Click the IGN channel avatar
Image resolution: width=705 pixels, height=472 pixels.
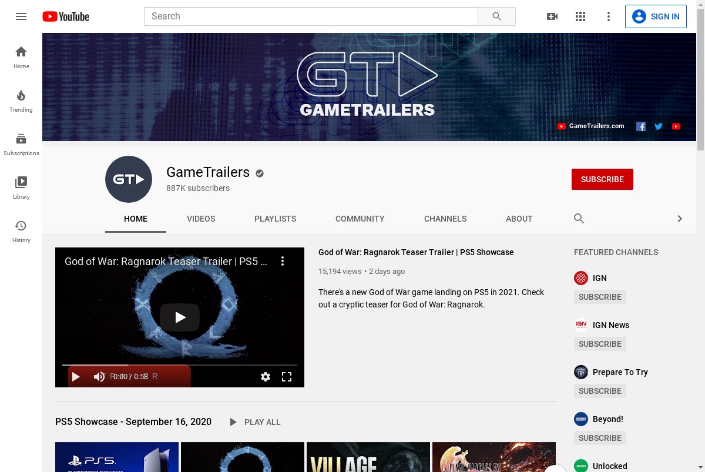(x=581, y=278)
